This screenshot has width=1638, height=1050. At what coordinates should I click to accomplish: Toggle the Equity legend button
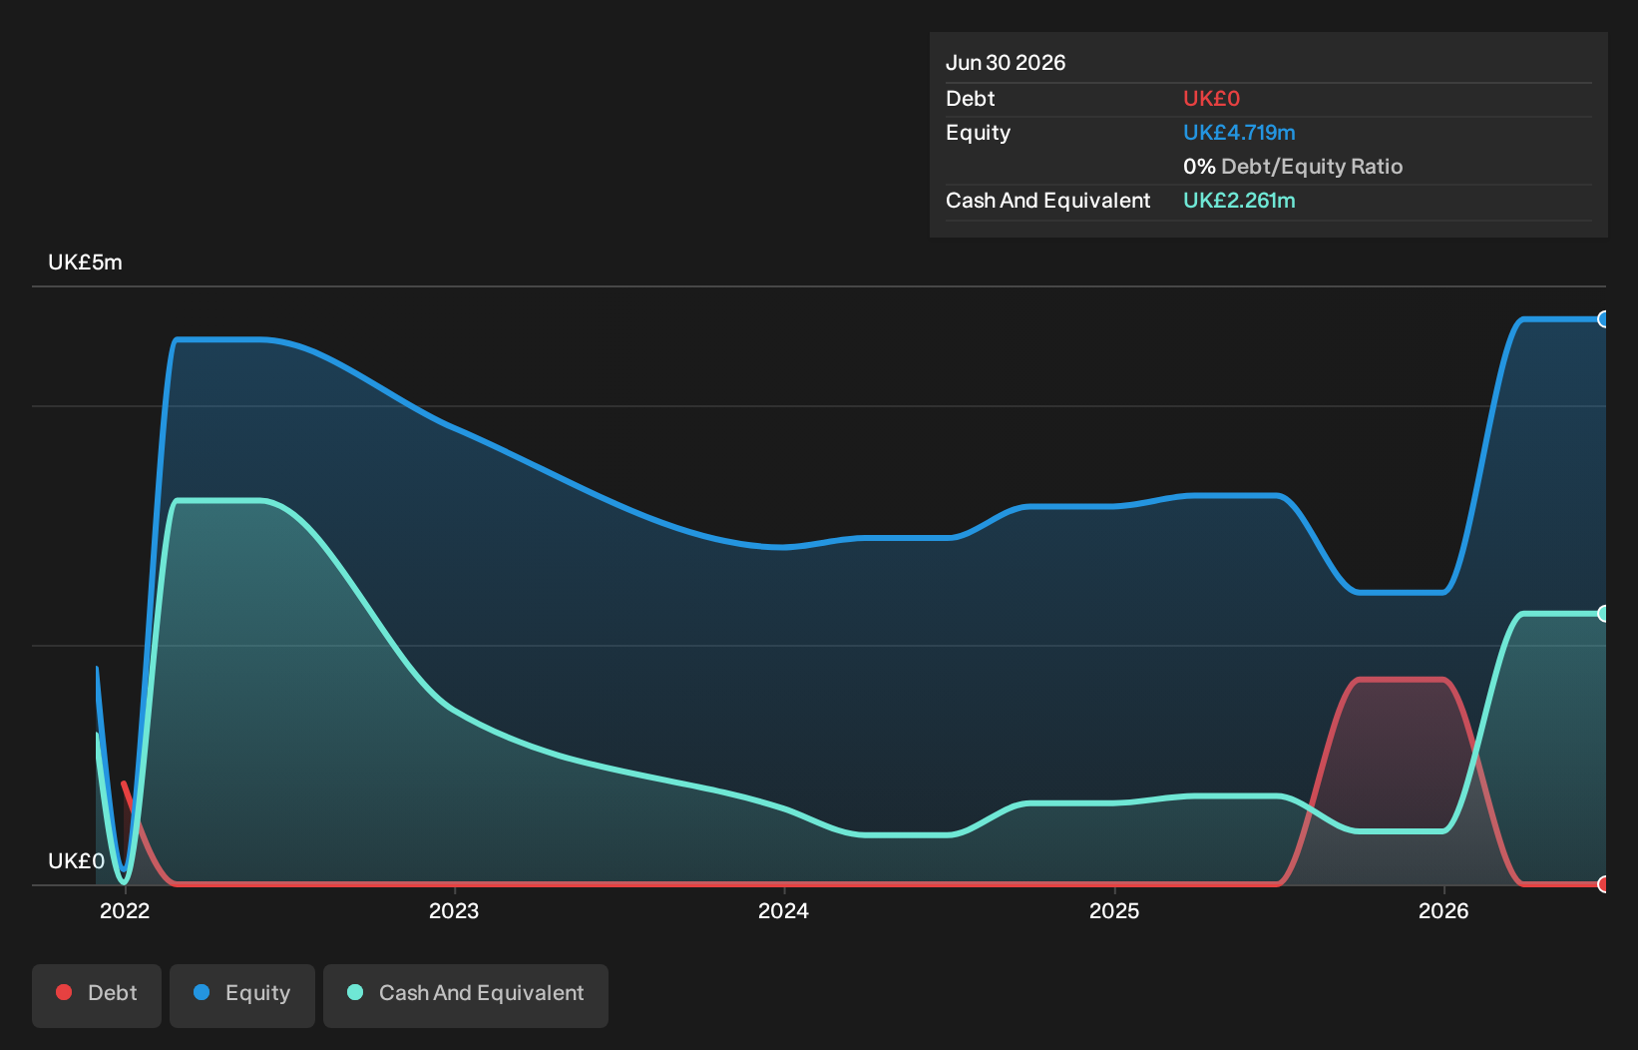(x=242, y=995)
